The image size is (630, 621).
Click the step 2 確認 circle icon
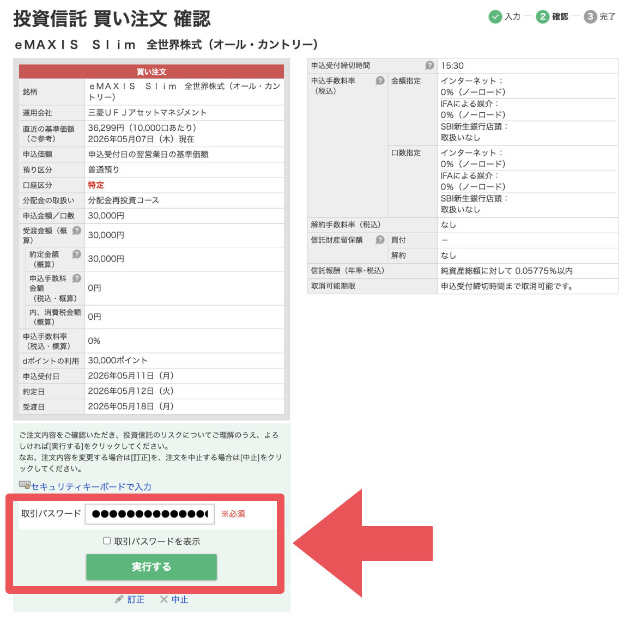pos(542,16)
